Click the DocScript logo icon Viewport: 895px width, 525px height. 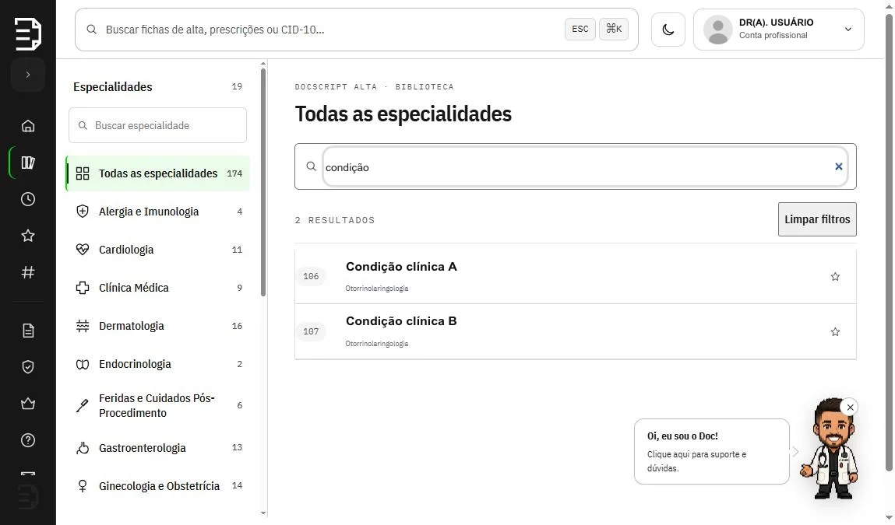coord(28,33)
